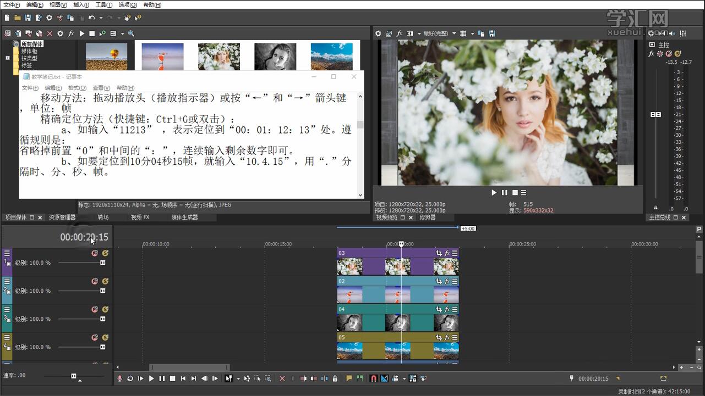Switch to the 资源管理器 tab
This screenshot has width=705, height=396.
click(x=62, y=217)
